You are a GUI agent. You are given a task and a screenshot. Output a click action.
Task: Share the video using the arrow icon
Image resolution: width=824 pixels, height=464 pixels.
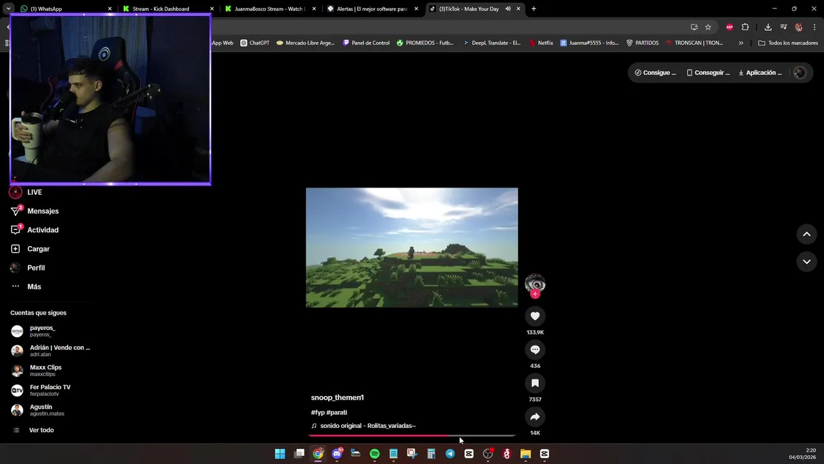pyautogui.click(x=535, y=416)
